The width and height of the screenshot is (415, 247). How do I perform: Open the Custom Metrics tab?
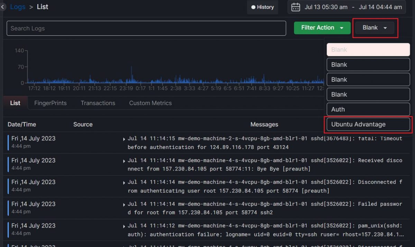(x=150, y=103)
